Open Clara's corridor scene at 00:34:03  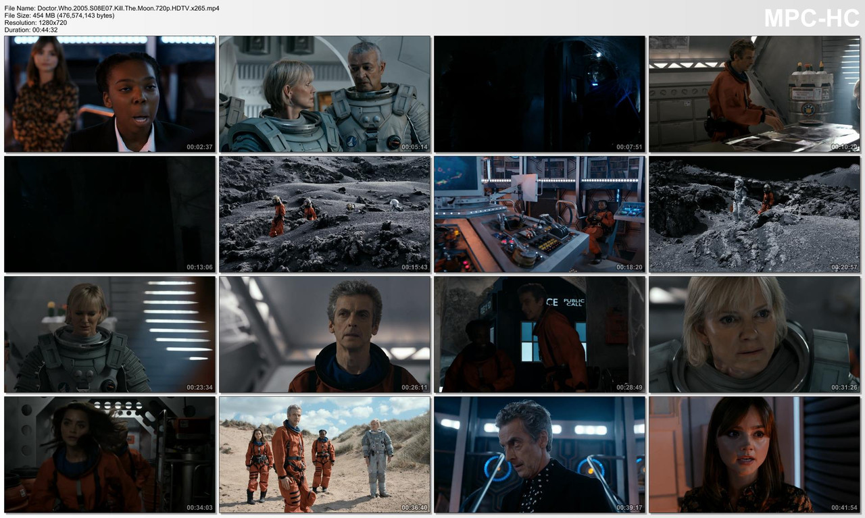coord(108,455)
